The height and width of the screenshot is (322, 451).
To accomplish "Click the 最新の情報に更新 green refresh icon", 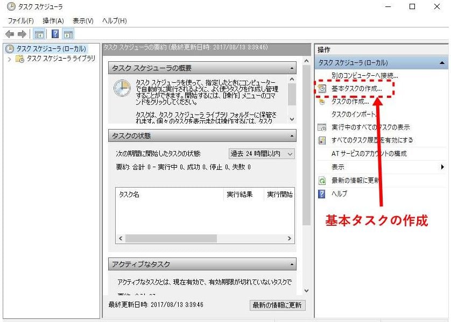I will pyautogui.click(x=322, y=181).
